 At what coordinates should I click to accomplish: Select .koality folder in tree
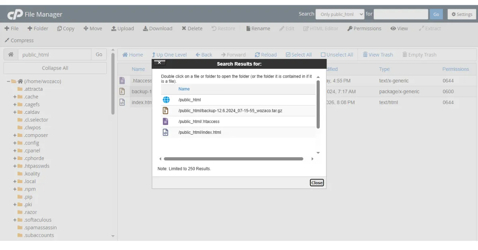(32, 174)
